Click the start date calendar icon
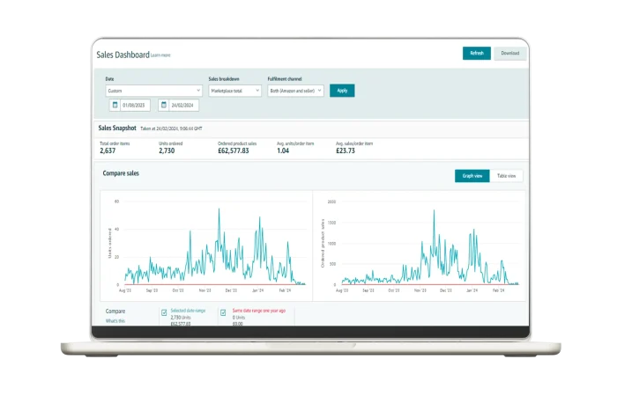 [115, 106]
